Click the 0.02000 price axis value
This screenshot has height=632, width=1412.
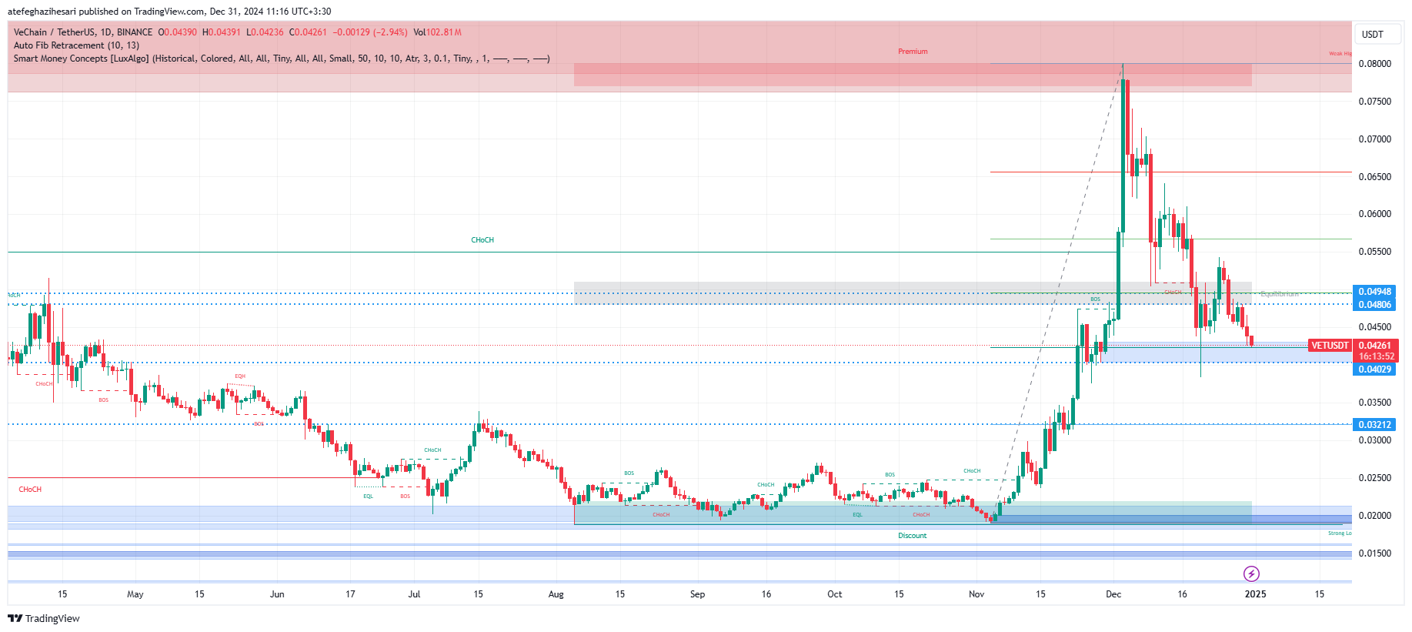(1374, 516)
